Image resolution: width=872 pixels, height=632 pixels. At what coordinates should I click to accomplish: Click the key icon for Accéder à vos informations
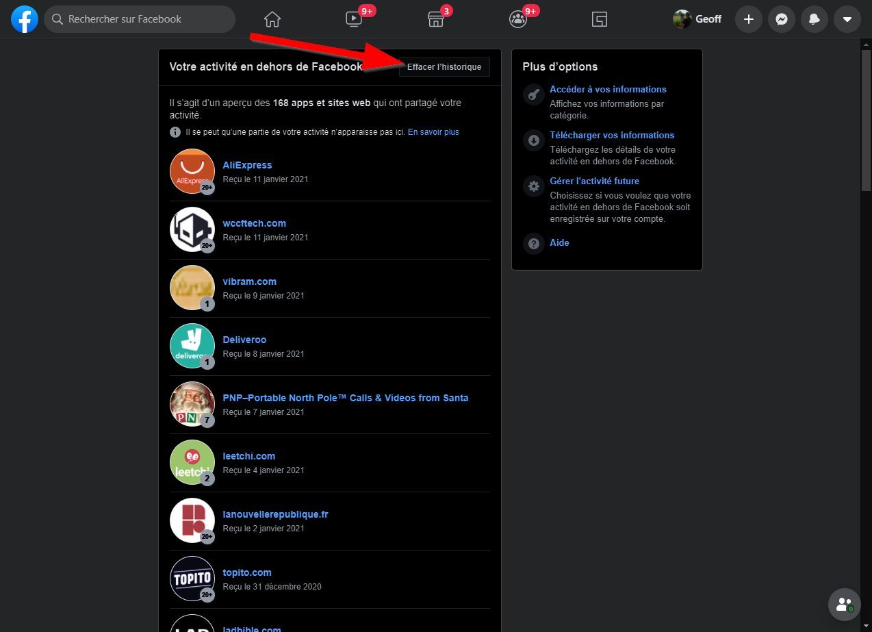click(x=534, y=94)
